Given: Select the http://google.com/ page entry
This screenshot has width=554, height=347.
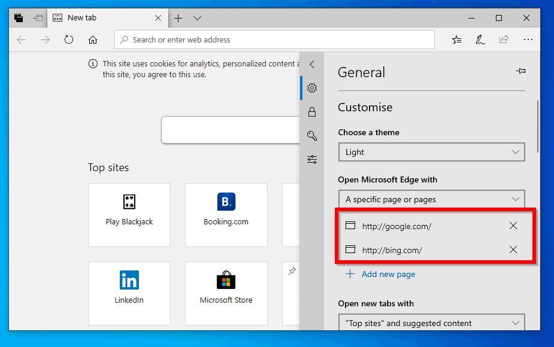Looking at the screenshot, I should coord(396,226).
